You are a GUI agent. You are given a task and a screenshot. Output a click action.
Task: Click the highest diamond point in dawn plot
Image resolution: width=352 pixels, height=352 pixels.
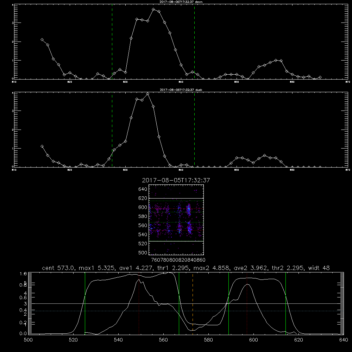(153, 10)
